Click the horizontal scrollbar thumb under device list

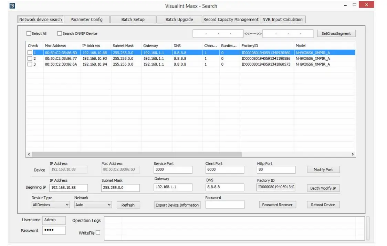137,154
